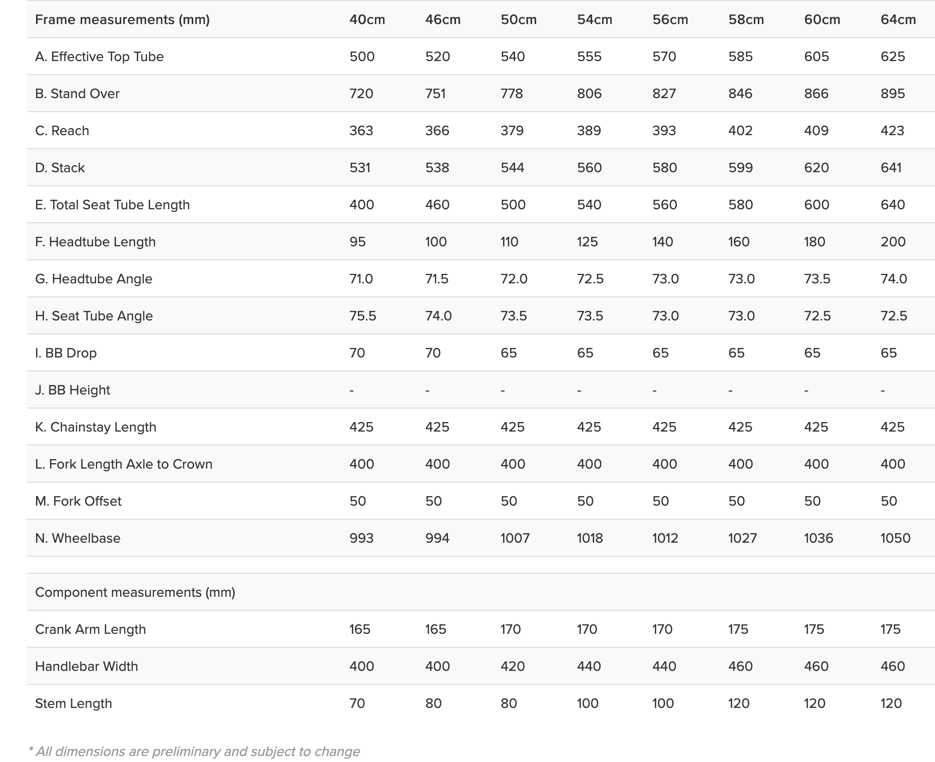Select the 'A. Effective Top Tube' row label
The width and height of the screenshot is (935, 762).
click(99, 57)
